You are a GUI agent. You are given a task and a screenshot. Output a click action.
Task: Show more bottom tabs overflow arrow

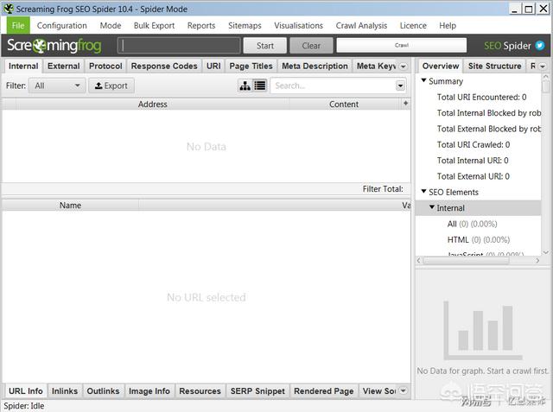pyautogui.click(x=403, y=391)
